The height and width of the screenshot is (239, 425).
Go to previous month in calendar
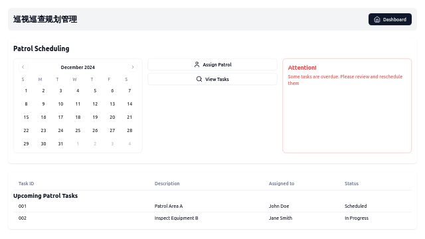click(23, 67)
